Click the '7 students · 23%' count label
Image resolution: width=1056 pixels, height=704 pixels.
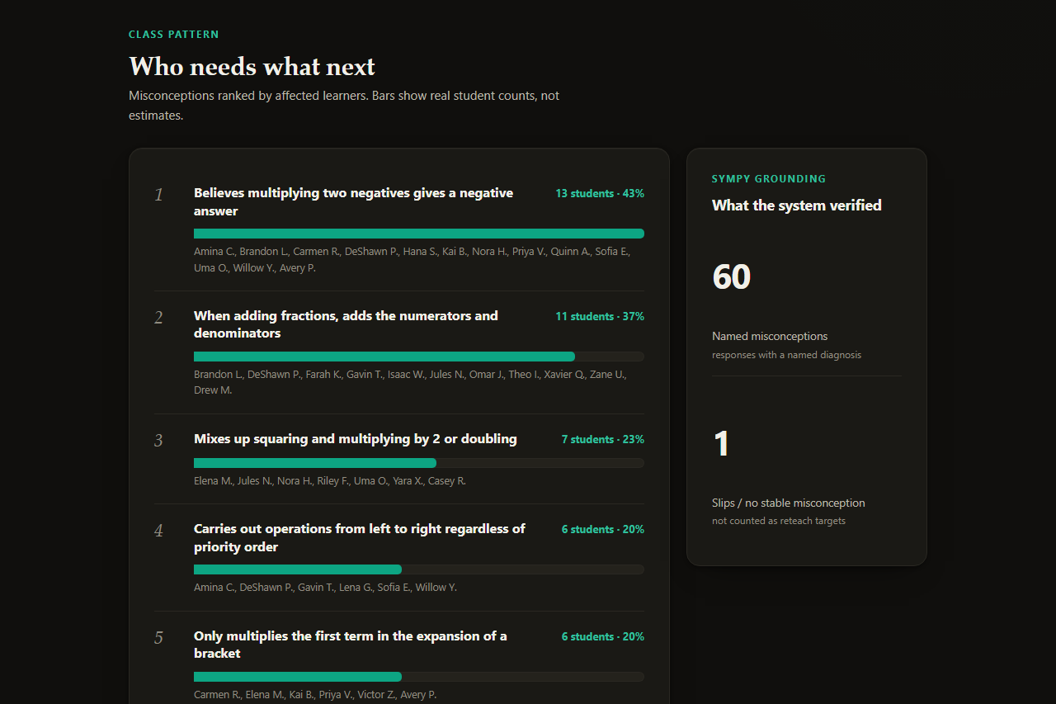coord(603,440)
